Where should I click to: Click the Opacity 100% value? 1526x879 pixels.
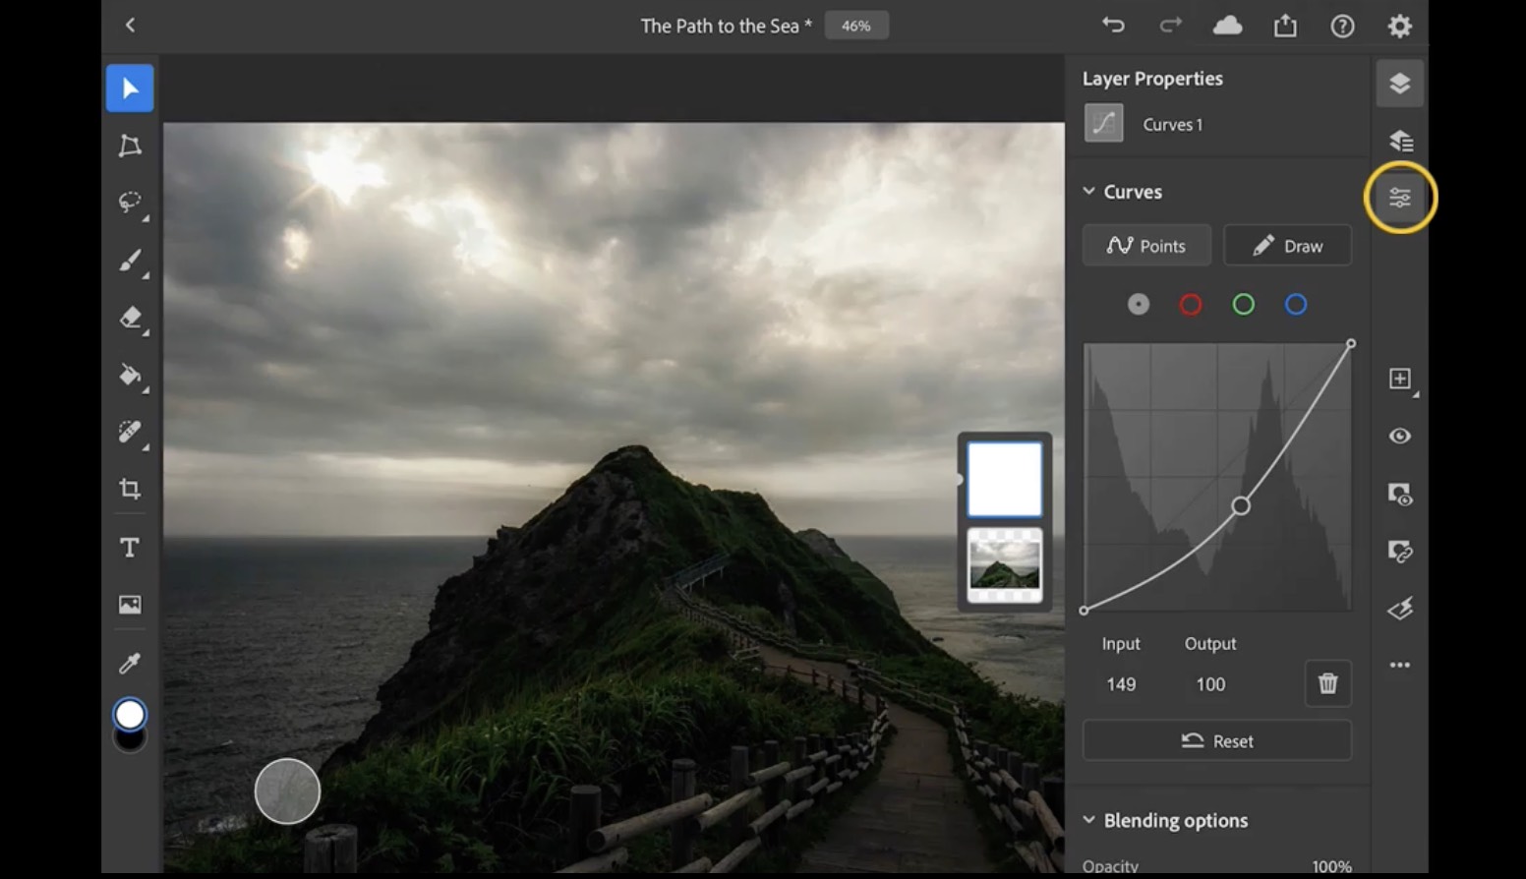coord(1331,866)
